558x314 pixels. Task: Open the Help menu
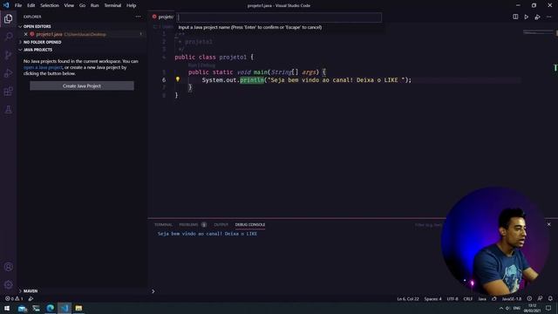click(132, 5)
